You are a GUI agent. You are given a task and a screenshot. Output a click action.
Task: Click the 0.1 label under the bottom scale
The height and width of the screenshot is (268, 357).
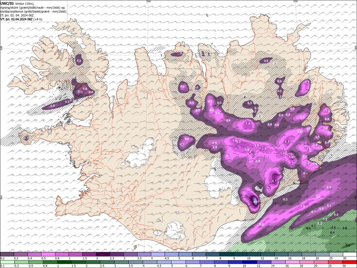[x=3, y=266]
